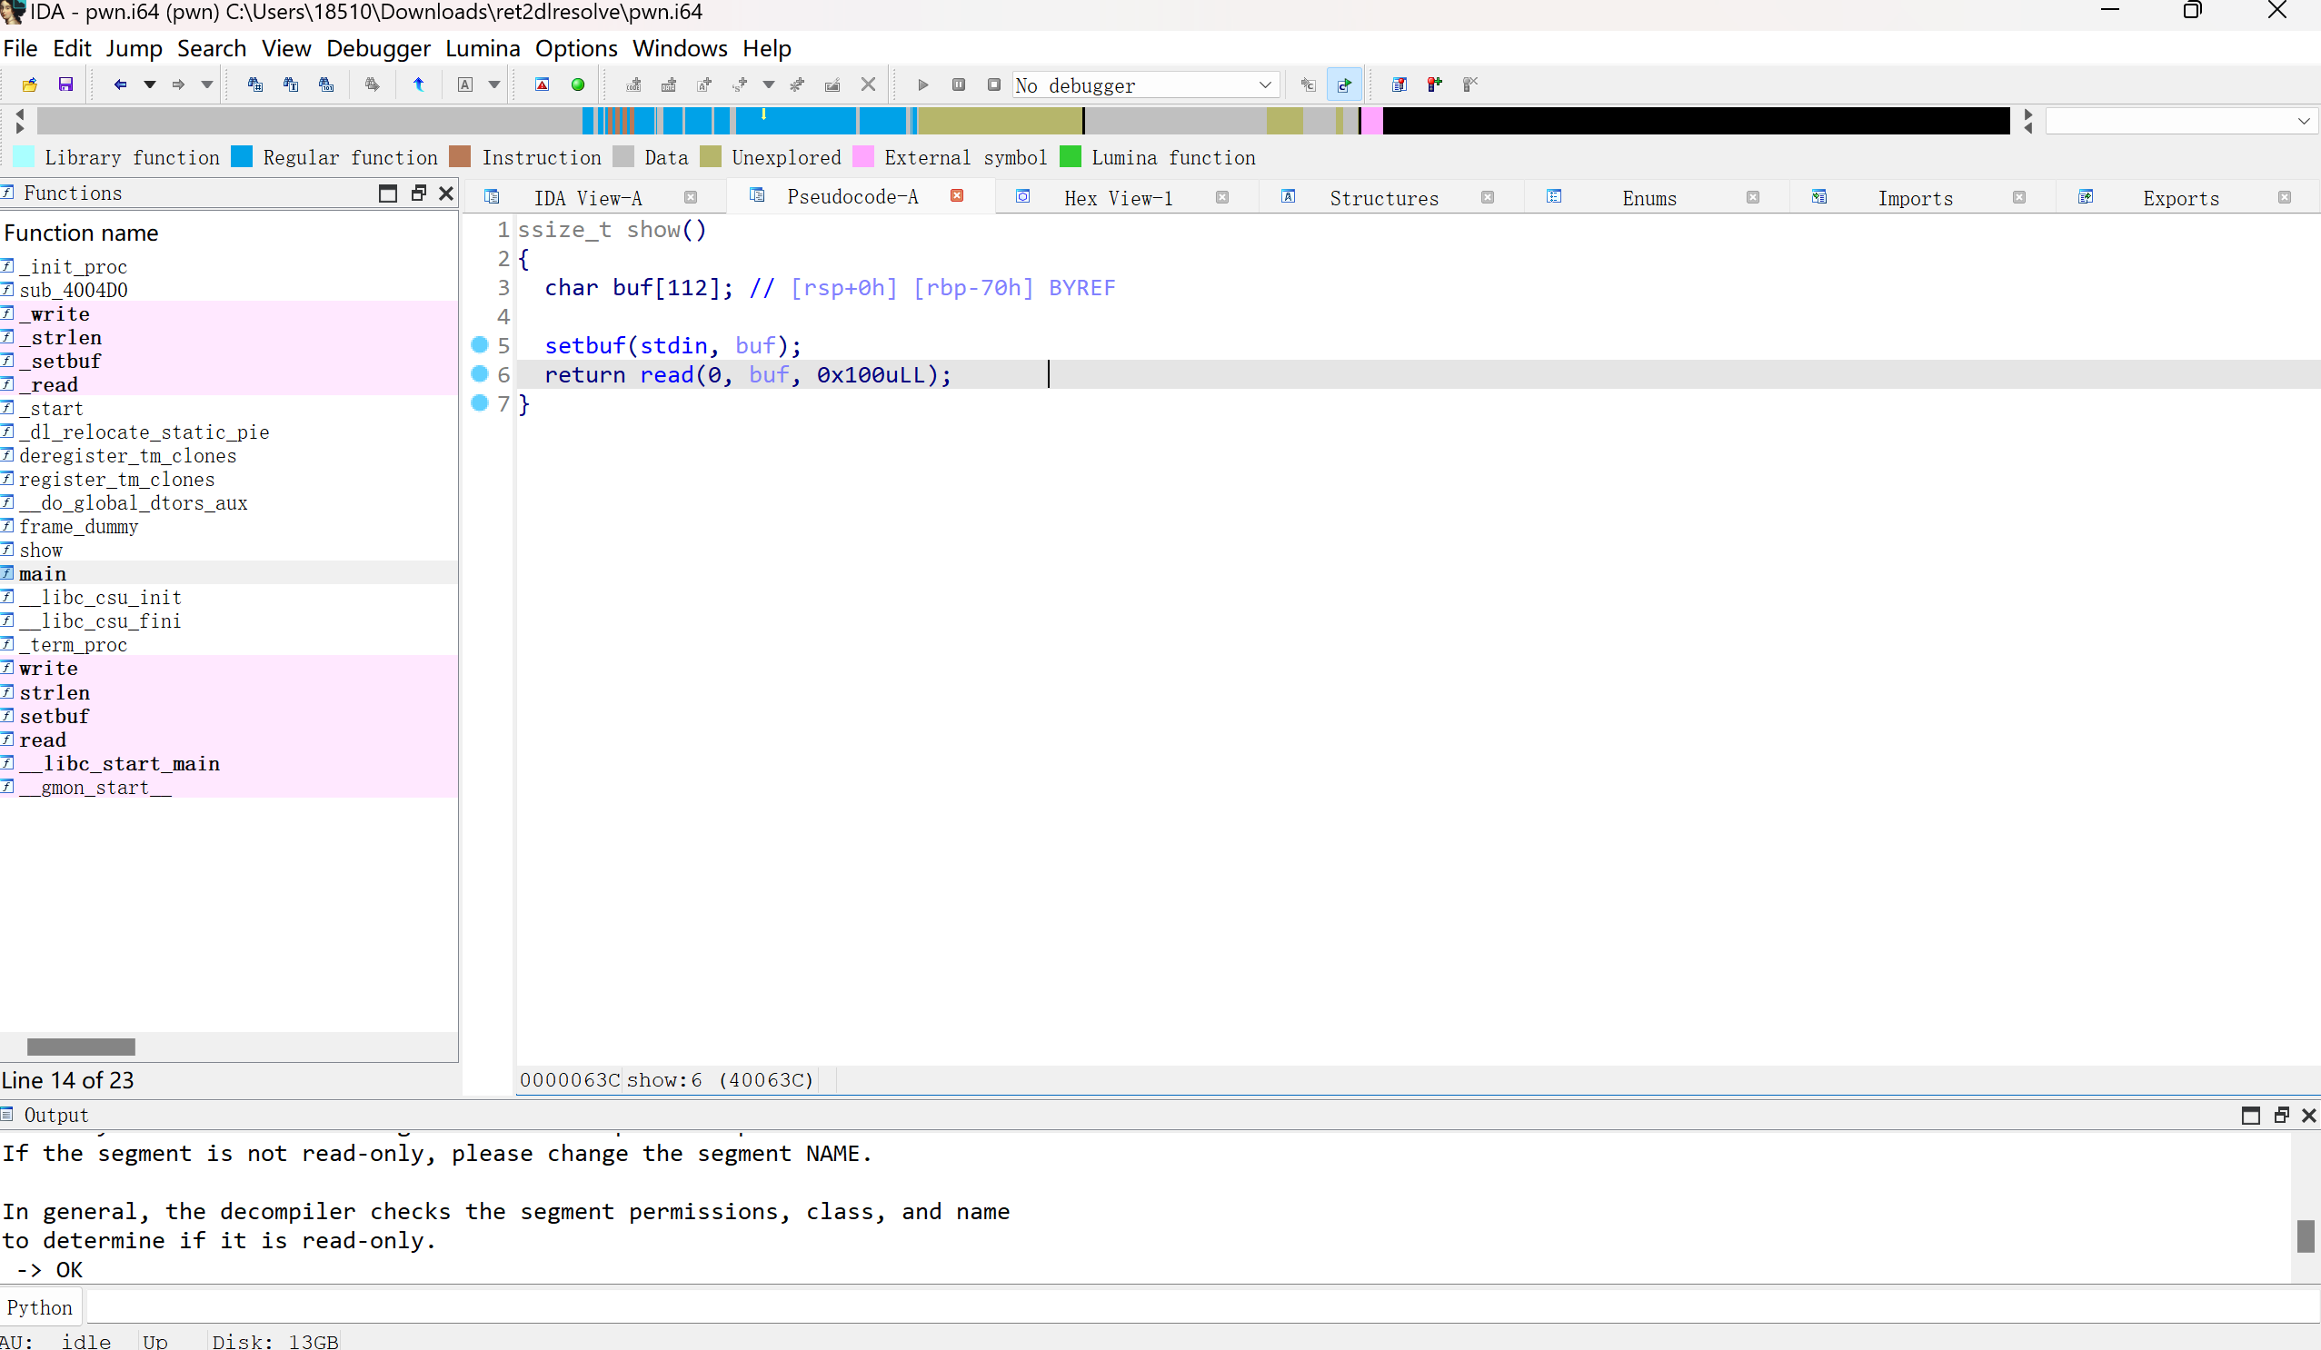
Task: Click the binoculars text search icon
Action: coord(291,84)
